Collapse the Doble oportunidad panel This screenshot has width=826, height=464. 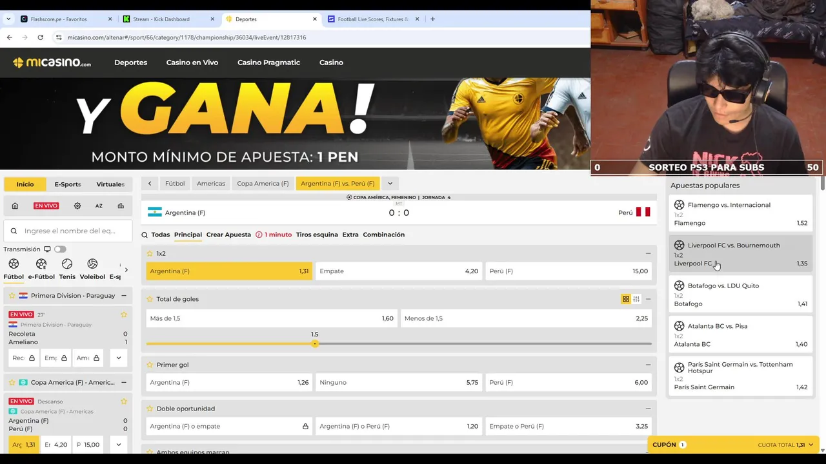click(x=648, y=409)
